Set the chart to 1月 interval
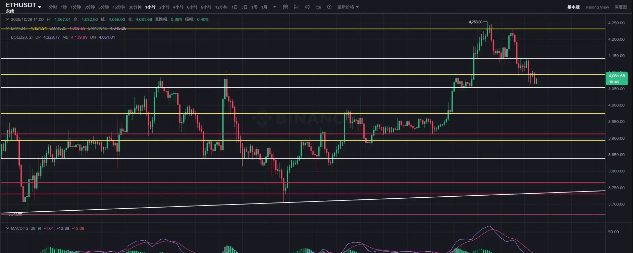Image resolution: width=633 pixels, height=253 pixels. click(264, 7)
